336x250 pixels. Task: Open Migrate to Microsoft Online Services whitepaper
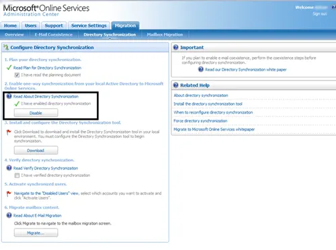point(214,129)
